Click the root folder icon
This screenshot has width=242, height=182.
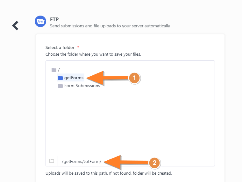point(54,70)
